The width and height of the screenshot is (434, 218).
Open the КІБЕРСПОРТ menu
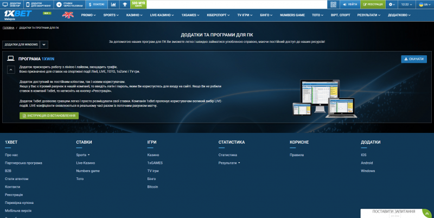coord(218,15)
